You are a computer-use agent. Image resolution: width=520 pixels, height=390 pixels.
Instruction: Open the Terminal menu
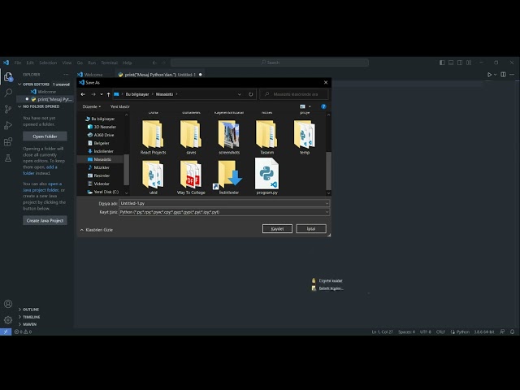[x=109, y=63]
